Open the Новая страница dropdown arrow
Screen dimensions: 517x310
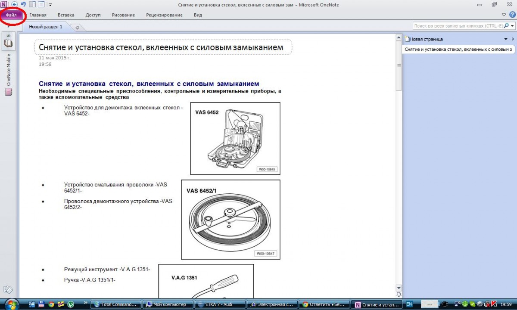click(506, 39)
